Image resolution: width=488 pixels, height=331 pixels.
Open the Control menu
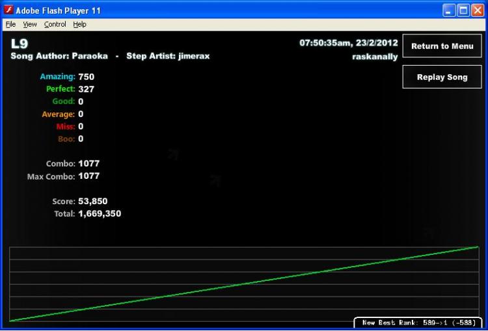coord(55,24)
